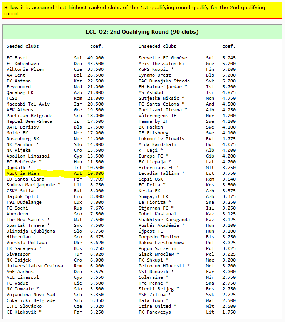Click 'FH Hafnarfjardar' club name
The width and height of the screenshot is (285, 322).
point(160,87)
